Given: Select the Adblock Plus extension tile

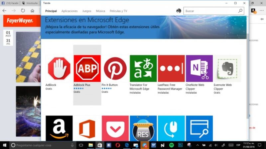Looking at the screenshot, I should click(87, 68).
